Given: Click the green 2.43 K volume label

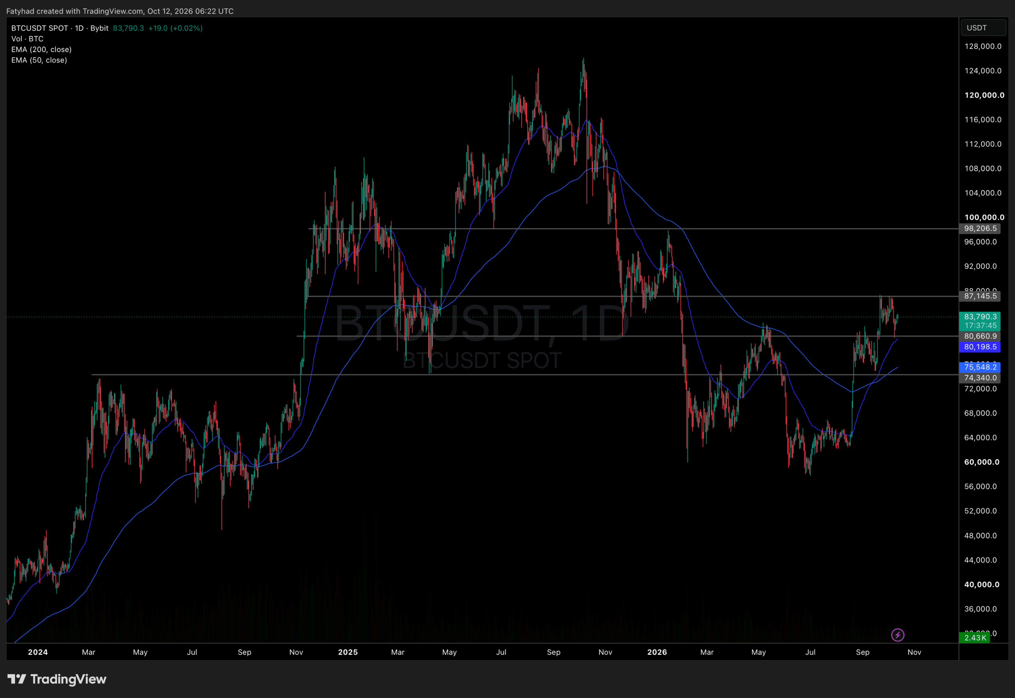Looking at the screenshot, I should (975, 638).
